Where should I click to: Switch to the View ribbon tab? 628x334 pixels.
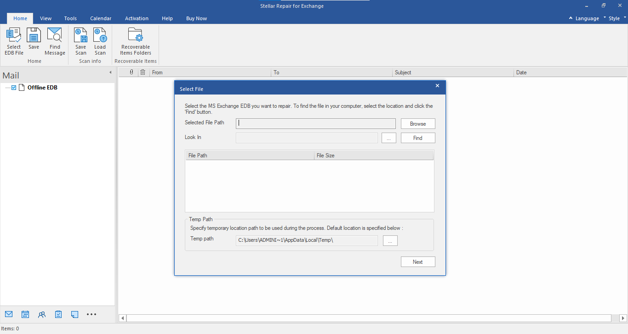(46, 18)
